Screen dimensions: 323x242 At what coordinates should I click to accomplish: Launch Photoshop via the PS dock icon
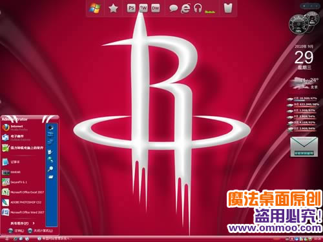(131, 8)
